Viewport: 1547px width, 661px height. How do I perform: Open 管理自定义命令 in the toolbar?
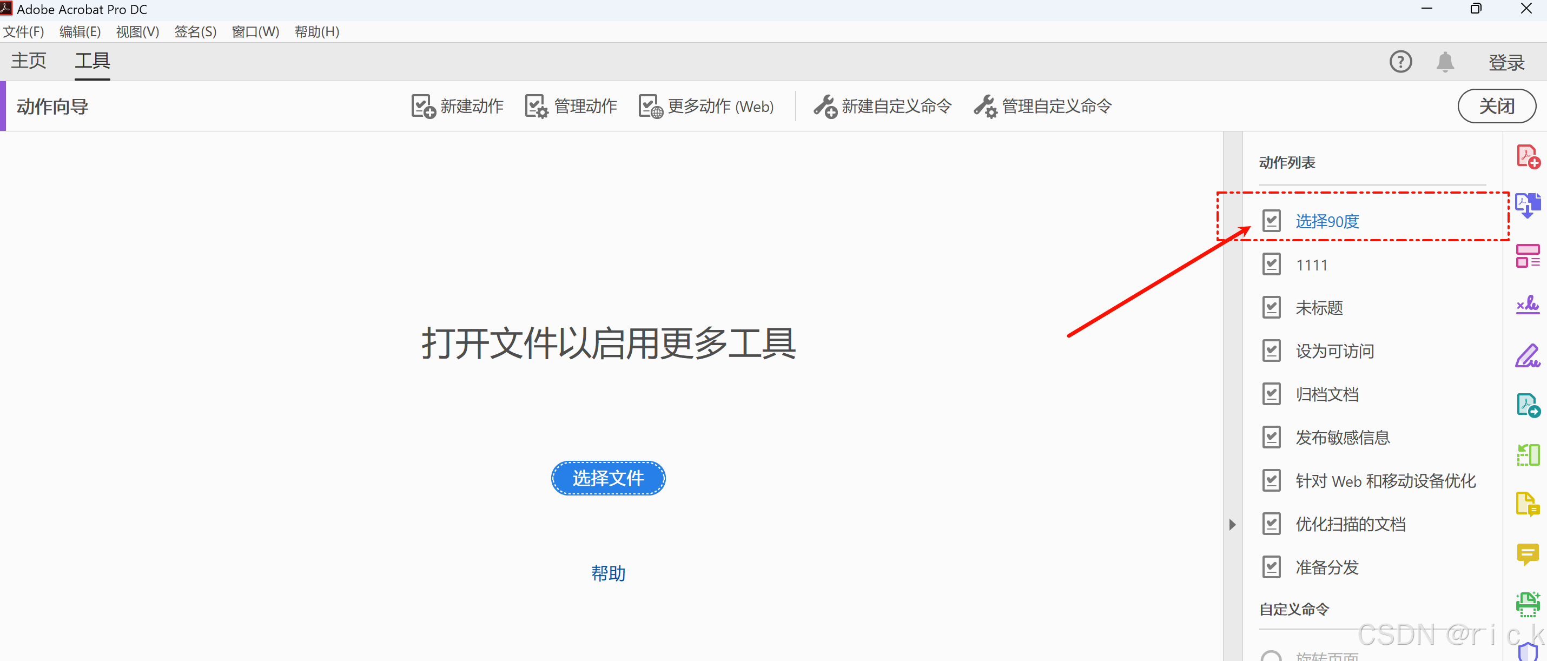coord(1042,106)
